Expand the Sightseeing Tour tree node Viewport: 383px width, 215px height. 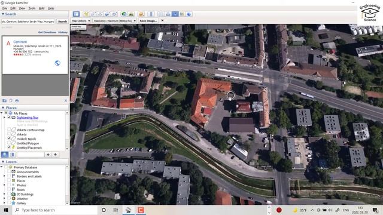4,118
